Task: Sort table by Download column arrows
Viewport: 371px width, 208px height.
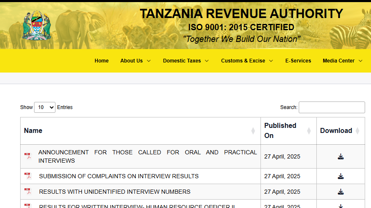Action: [x=358, y=131]
